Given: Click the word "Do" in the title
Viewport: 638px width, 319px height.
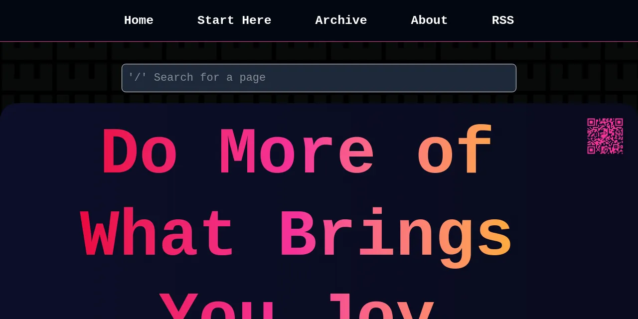Looking at the screenshot, I should (139, 154).
